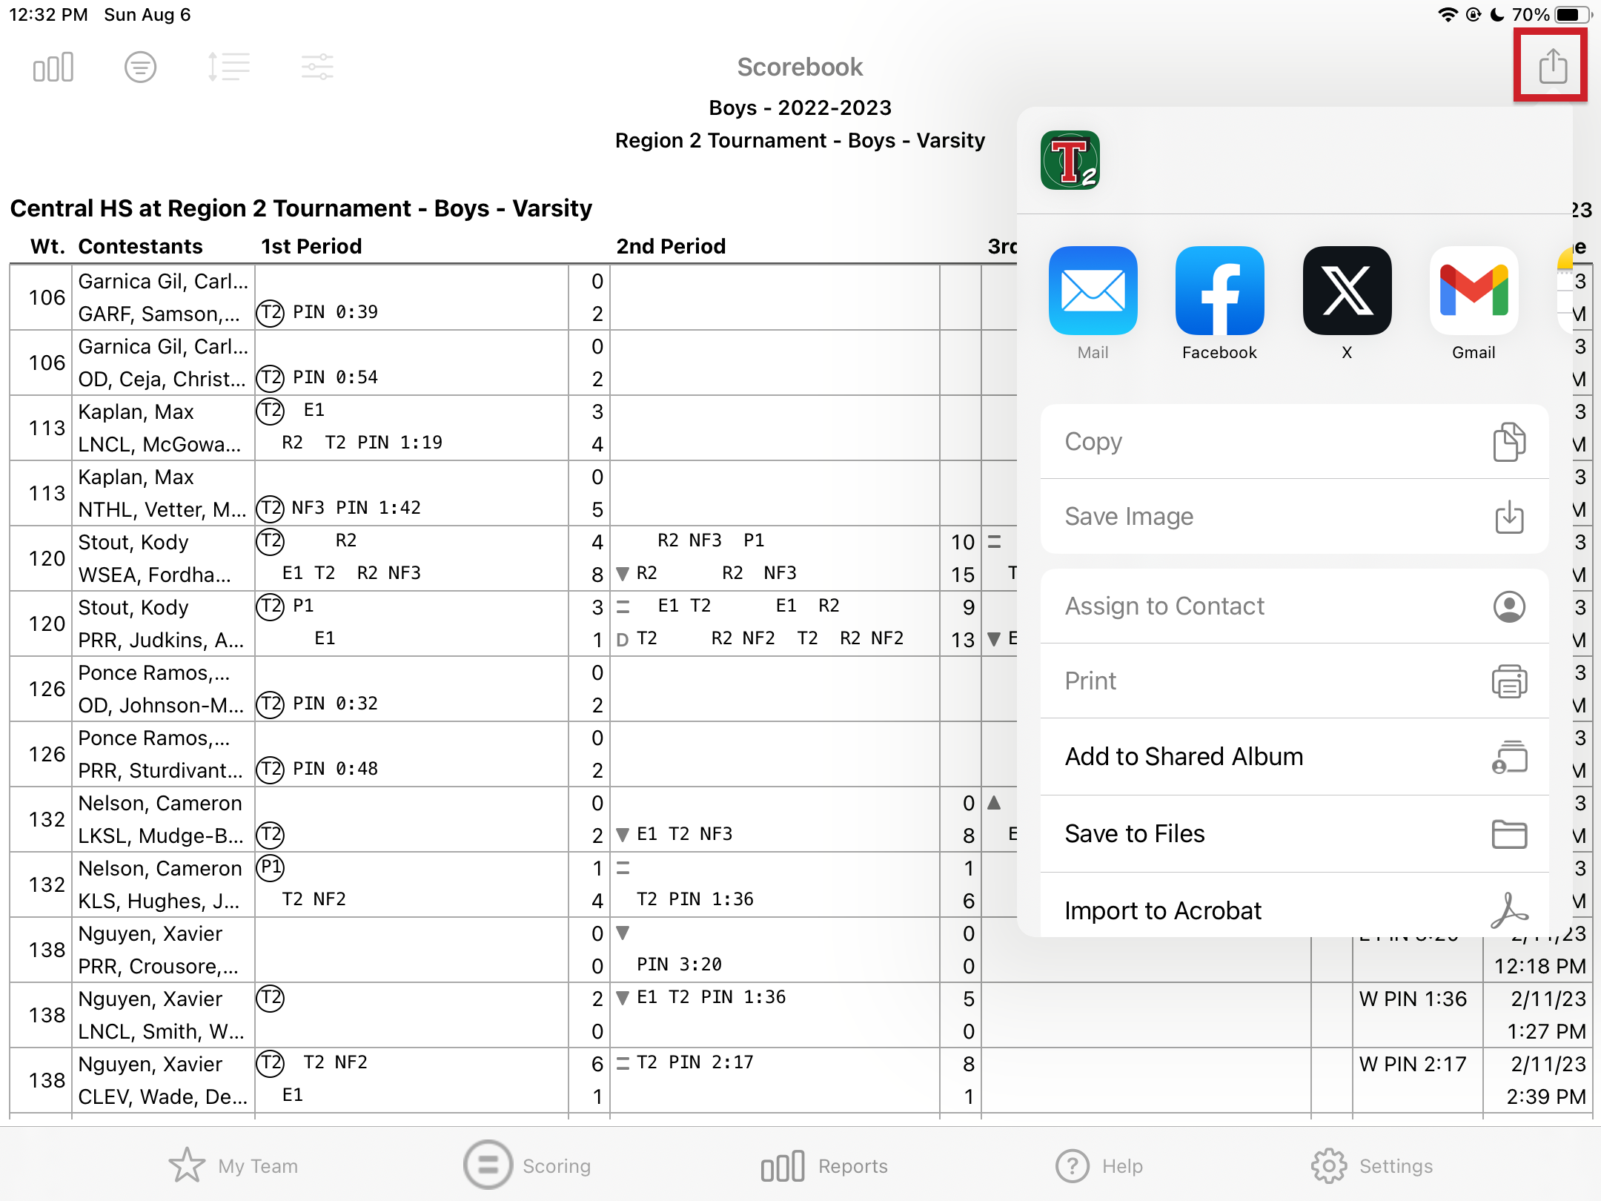
Task: Switch to My Team tab
Action: [x=233, y=1166]
